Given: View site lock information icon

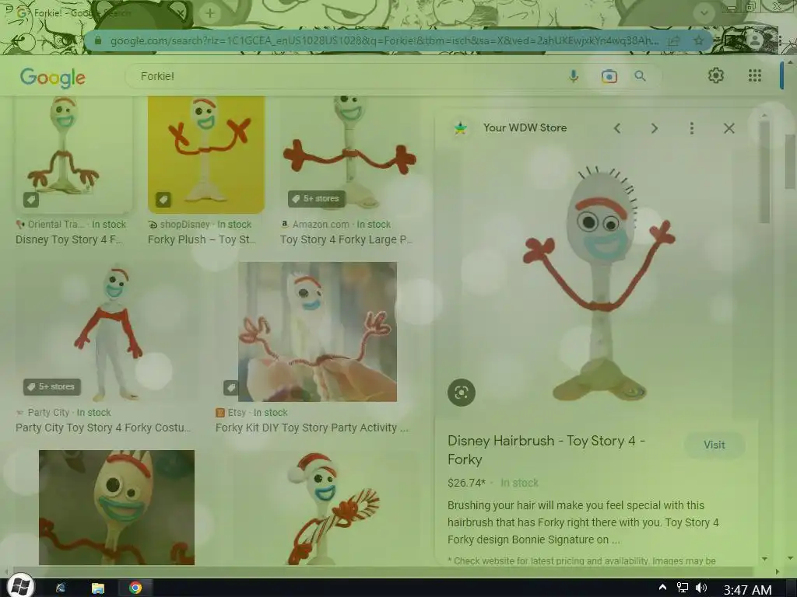Looking at the screenshot, I should (x=98, y=40).
